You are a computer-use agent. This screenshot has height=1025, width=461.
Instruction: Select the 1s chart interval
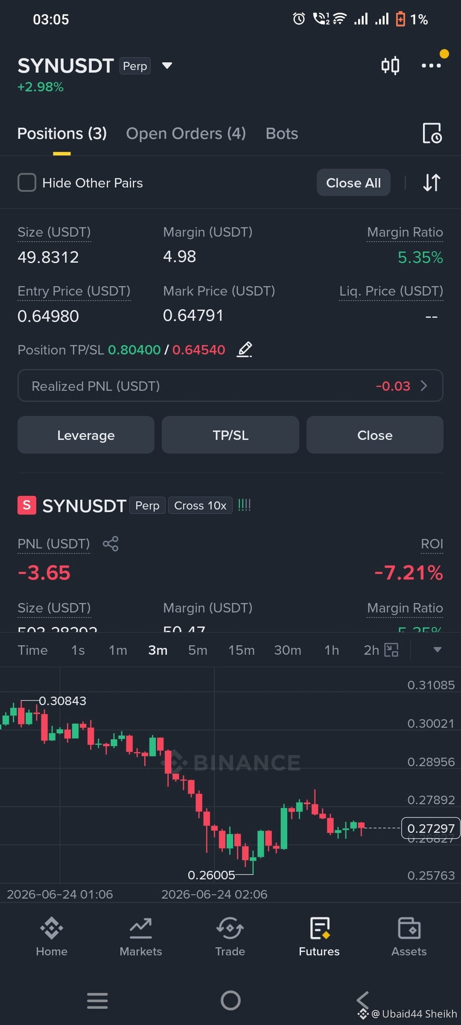point(78,650)
